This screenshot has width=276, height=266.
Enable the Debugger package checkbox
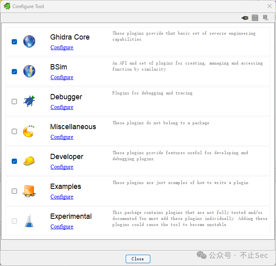coord(15,102)
